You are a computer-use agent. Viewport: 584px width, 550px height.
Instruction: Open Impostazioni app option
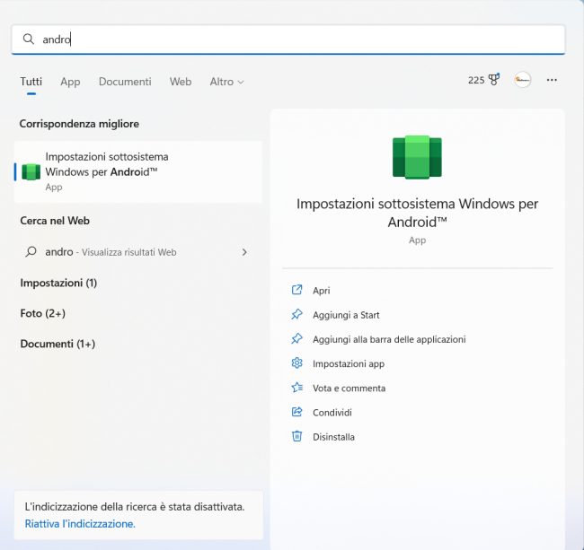(349, 363)
